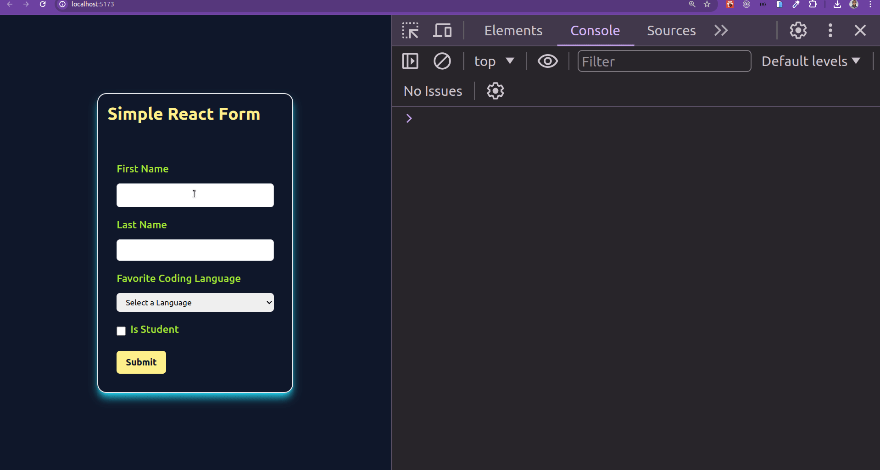Open the user profile avatar

coord(854,4)
